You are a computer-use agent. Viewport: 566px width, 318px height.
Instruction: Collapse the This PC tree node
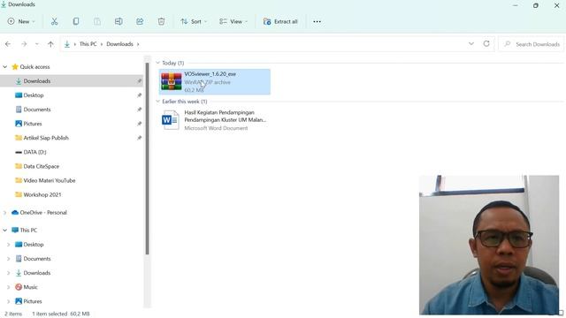pos(5,230)
